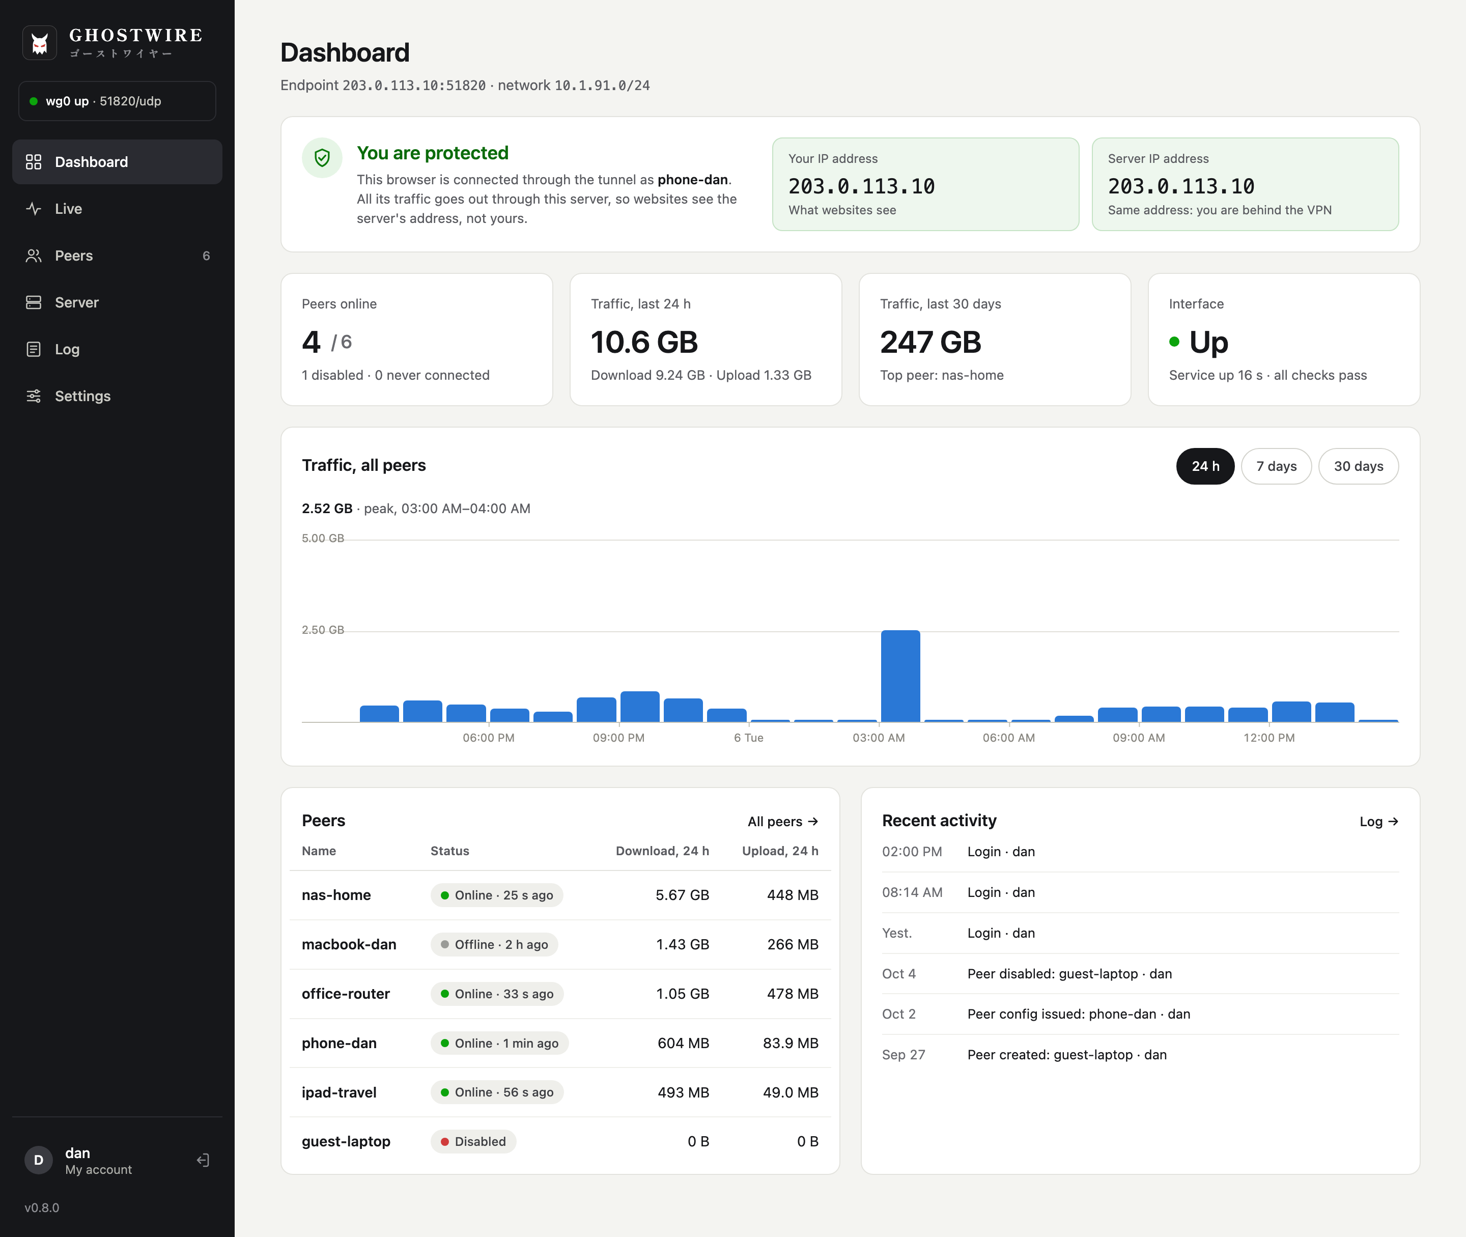Click the Peers people icon

[34, 256]
